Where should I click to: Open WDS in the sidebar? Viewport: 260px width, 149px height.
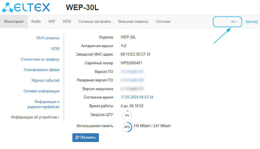tap(55, 49)
